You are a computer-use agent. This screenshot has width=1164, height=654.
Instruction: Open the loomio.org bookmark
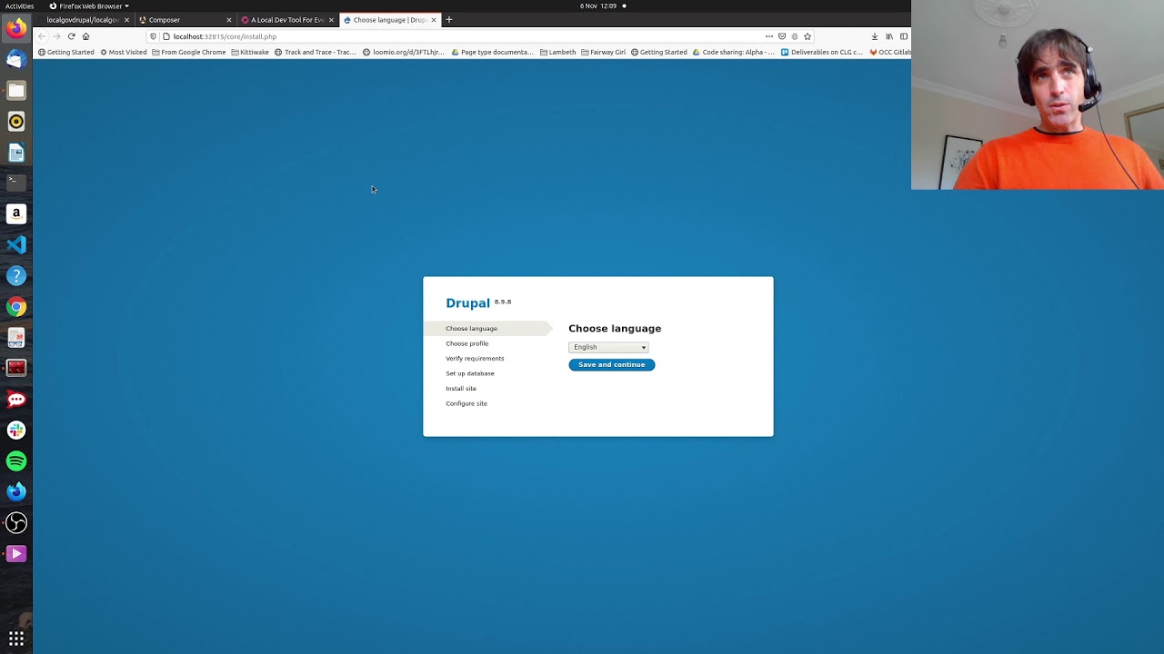point(404,52)
